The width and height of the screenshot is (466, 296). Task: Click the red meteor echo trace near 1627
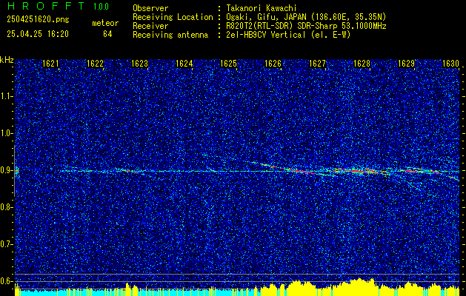click(303, 171)
